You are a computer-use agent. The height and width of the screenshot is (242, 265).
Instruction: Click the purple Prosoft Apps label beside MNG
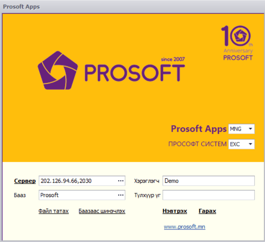[x=198, y=129]
